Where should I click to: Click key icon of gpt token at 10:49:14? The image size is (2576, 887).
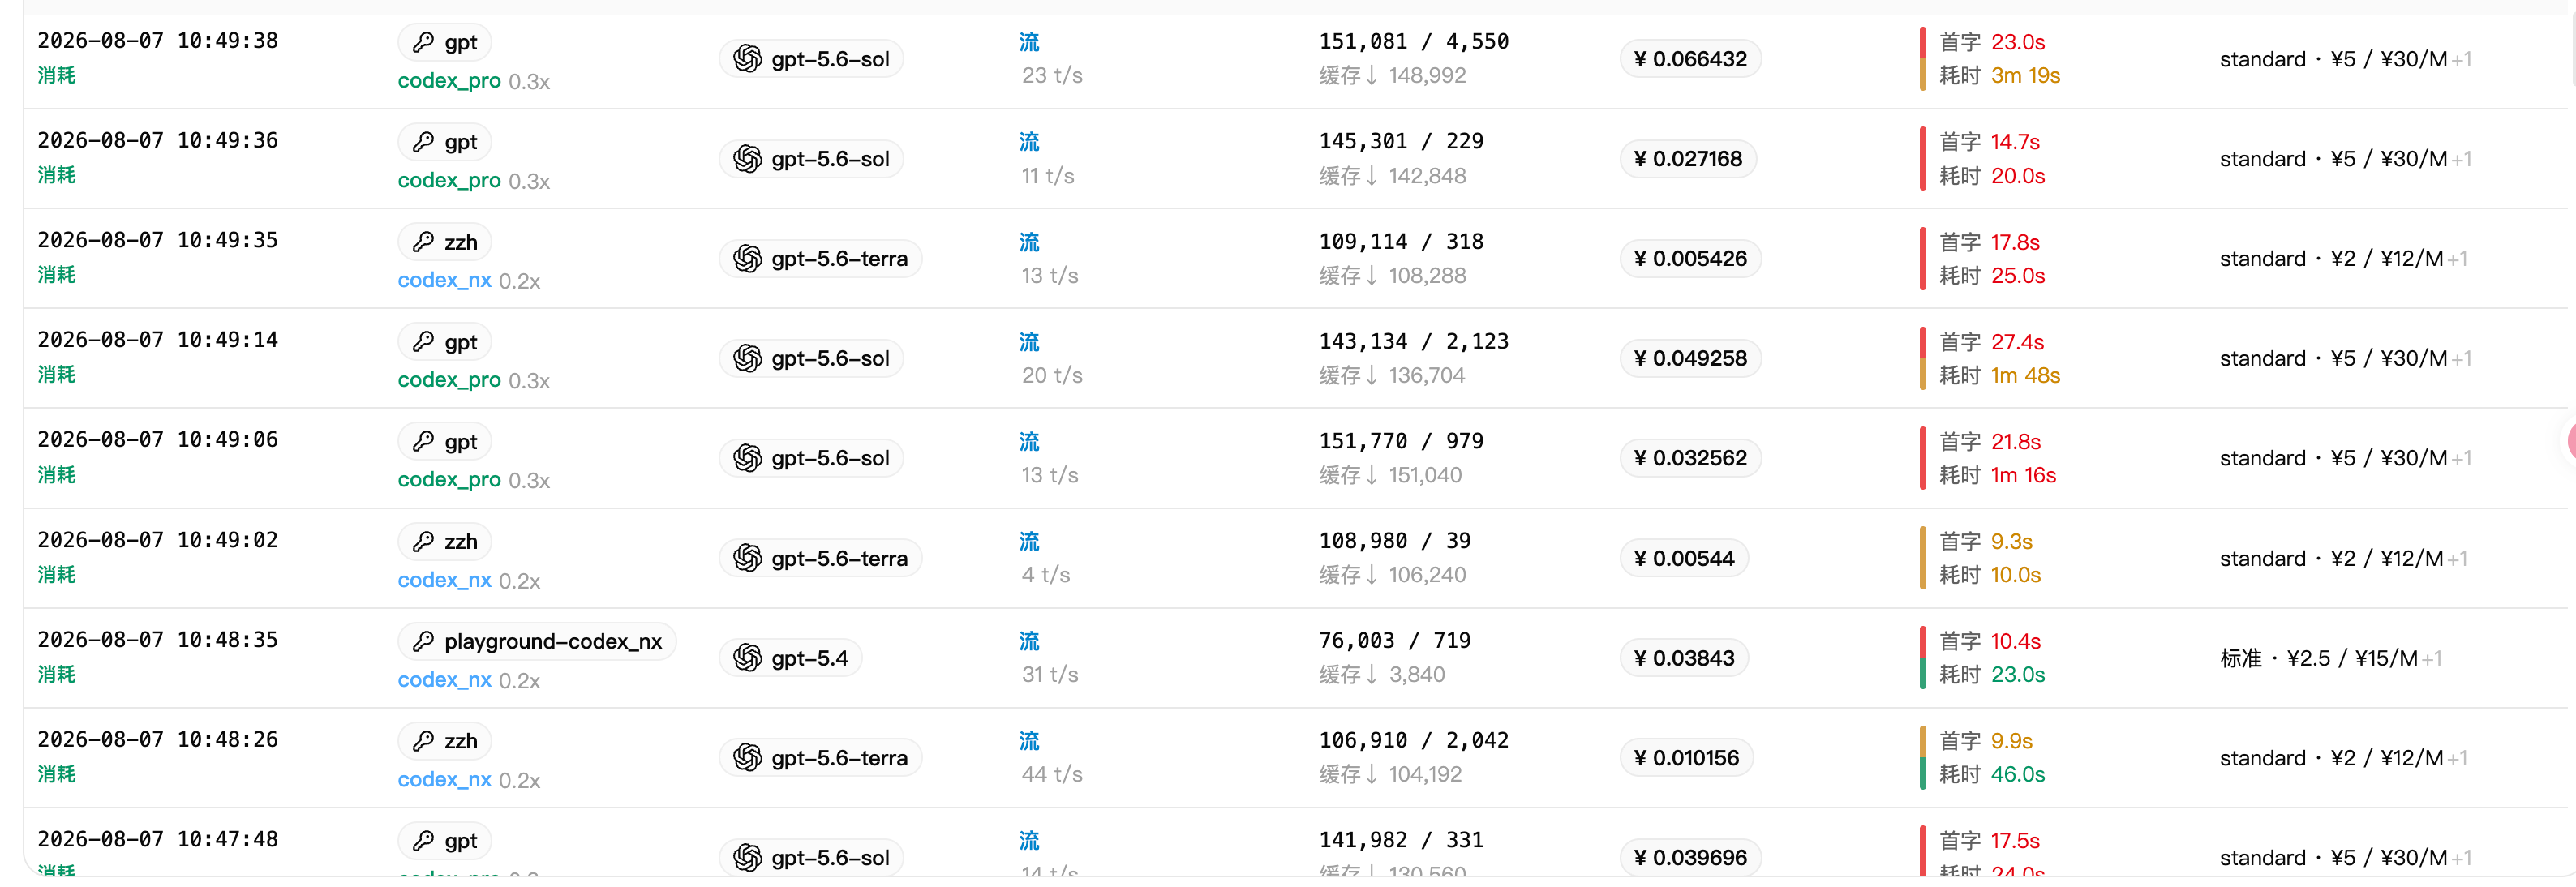pyautogui.click(x=423, y=342)
